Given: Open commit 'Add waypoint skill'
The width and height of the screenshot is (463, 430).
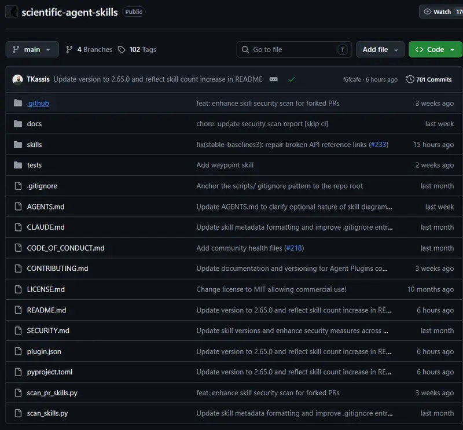Looking at the screenshot, I should pyautogui.click(x=225, y=165).
